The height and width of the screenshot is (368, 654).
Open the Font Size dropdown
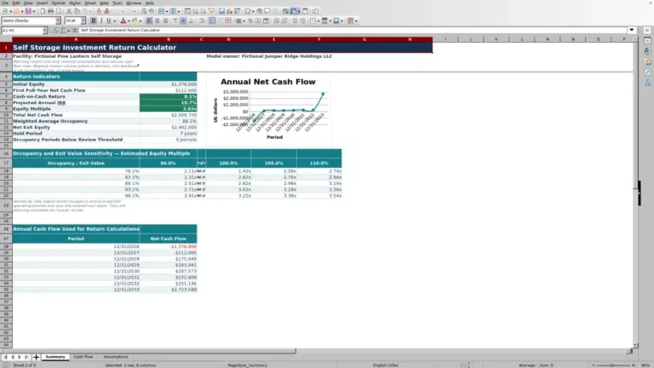pos(83,20)
